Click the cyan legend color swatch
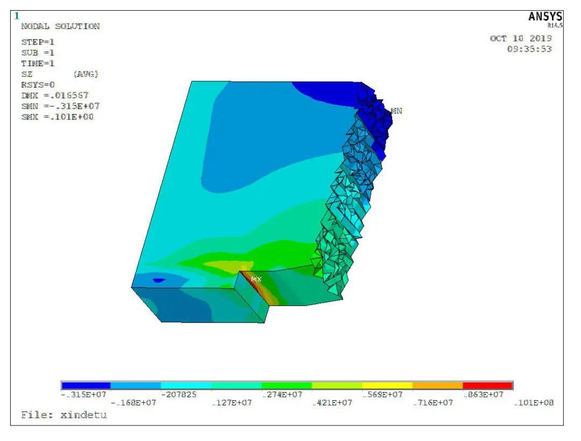 186,386
